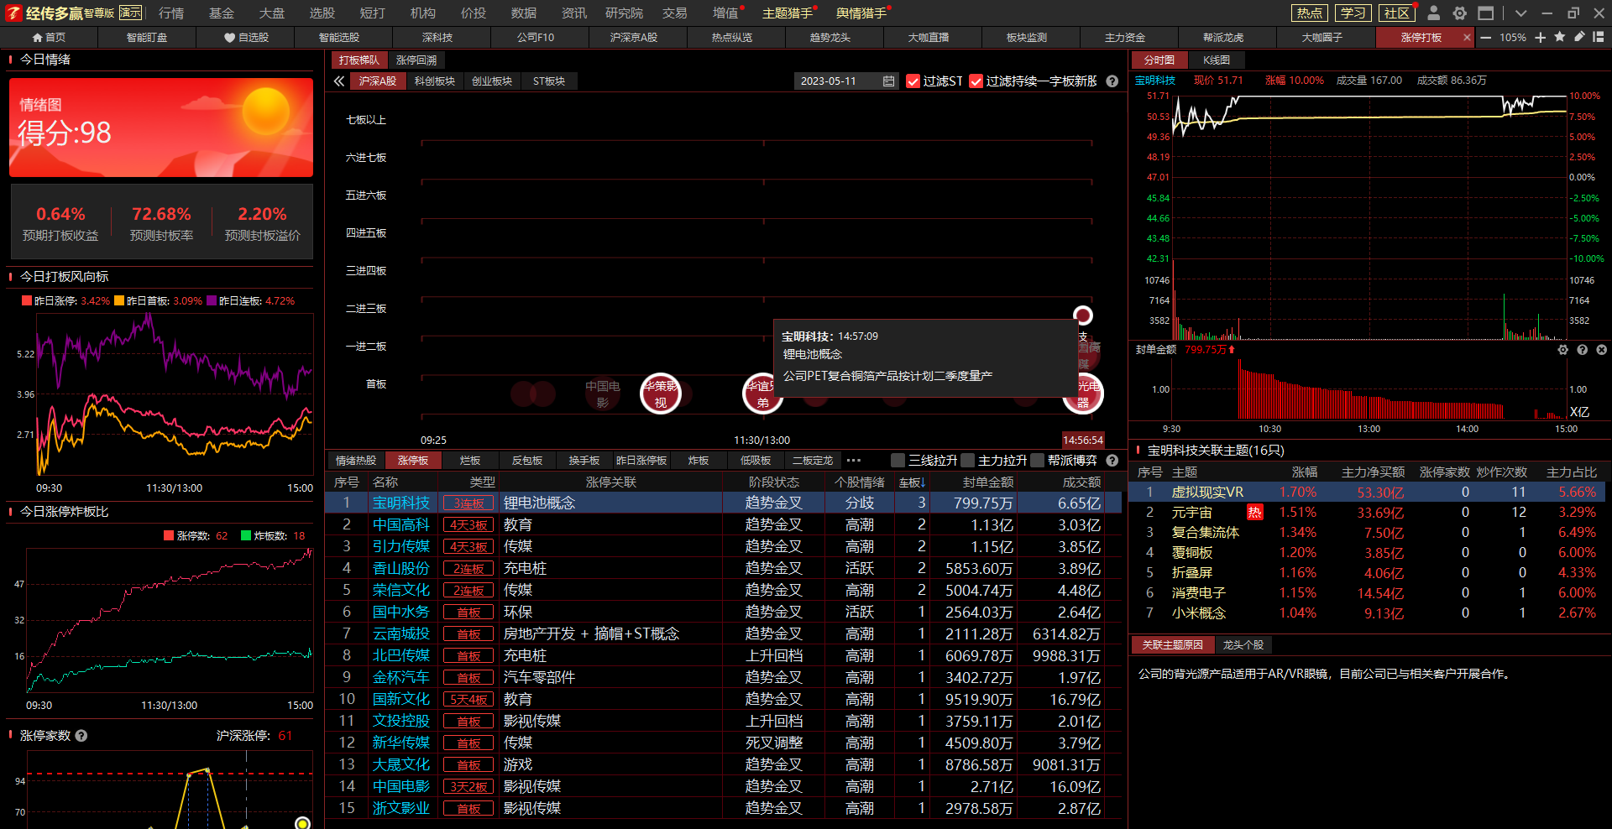Toggle 炸板数 green legend swatch
This screenshot has width=1612, height=829.
coord(246,535)
